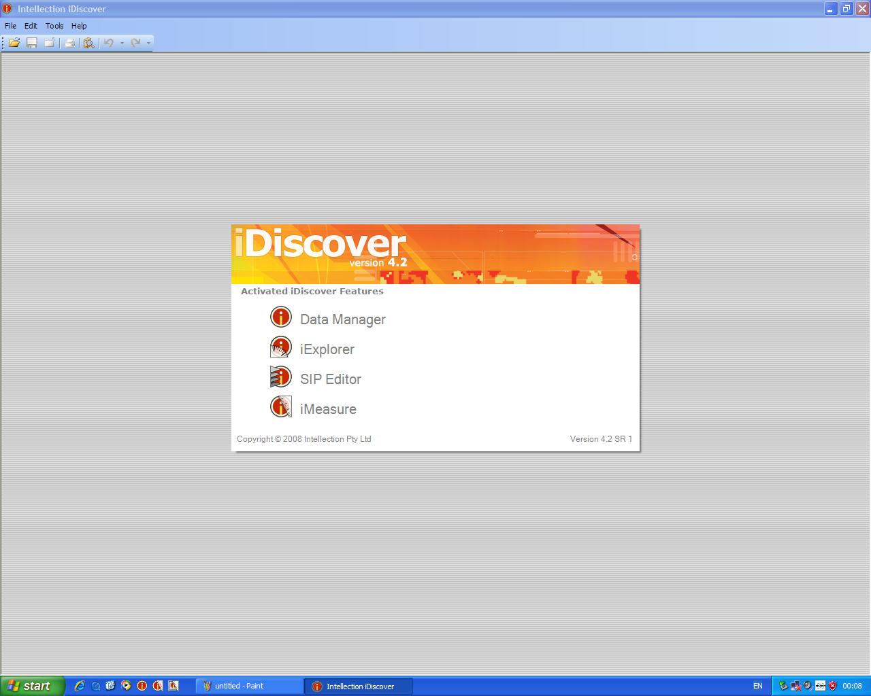Close the Intellection iDiscover window
This screenshot has height=696, width=871.
[862, 9]
